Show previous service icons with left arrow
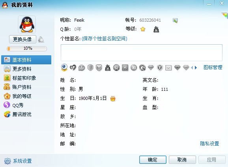 tap(192, 68)
